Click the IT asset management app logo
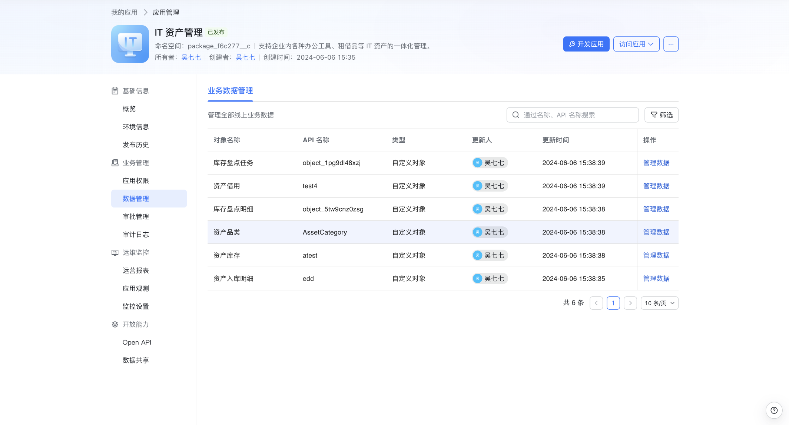This screenshot has width=789, height=425. [x=130, y=44]
